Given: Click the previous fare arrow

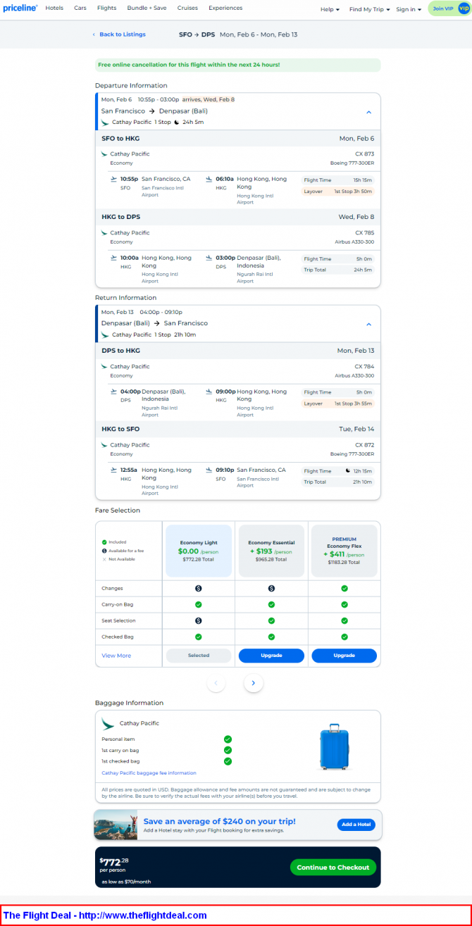Looking at the screenshot, I should click(216, 682).
